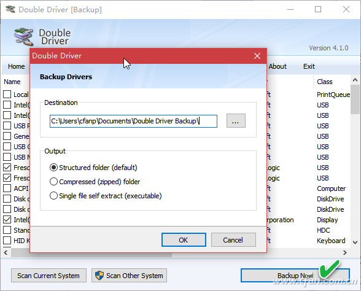This screenshot has height=291, width=361.
Task: Click the destination path input field
Action: pyautogui.click(x=133, y=121)
